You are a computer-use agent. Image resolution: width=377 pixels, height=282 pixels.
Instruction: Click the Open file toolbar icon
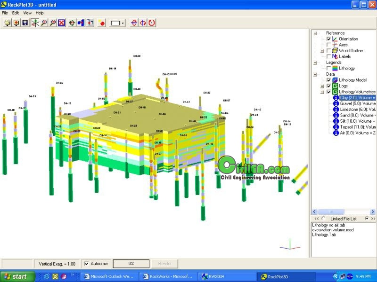pyautogui.click(x=8, y=23)
